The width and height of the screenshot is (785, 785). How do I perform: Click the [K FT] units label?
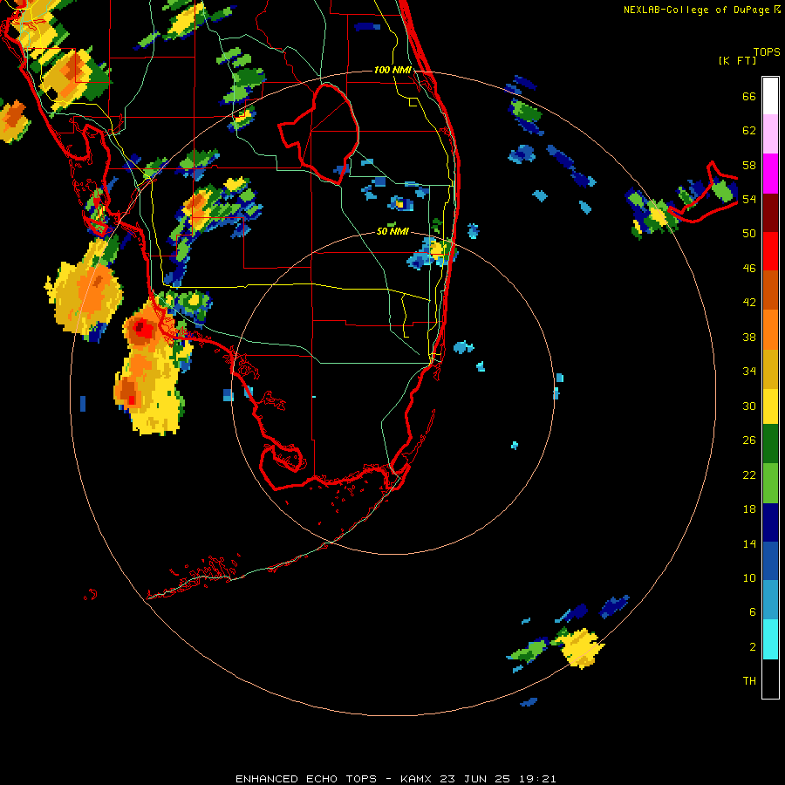(x=737, y=60)
